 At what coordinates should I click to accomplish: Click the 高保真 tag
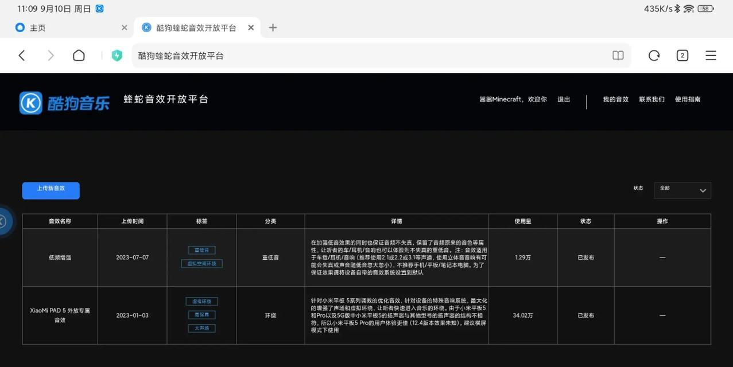[x=201, y=315]
